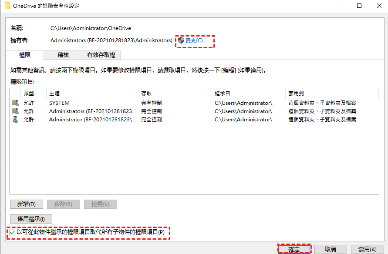The image size is (388, 254).
Task: Select the SYSTEM group icon in permissions list
Action: 15,103
